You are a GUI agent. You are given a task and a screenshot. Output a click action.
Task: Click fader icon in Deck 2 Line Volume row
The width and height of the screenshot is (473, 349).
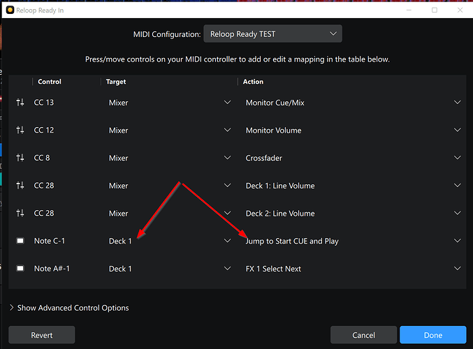tap(20, 214)
